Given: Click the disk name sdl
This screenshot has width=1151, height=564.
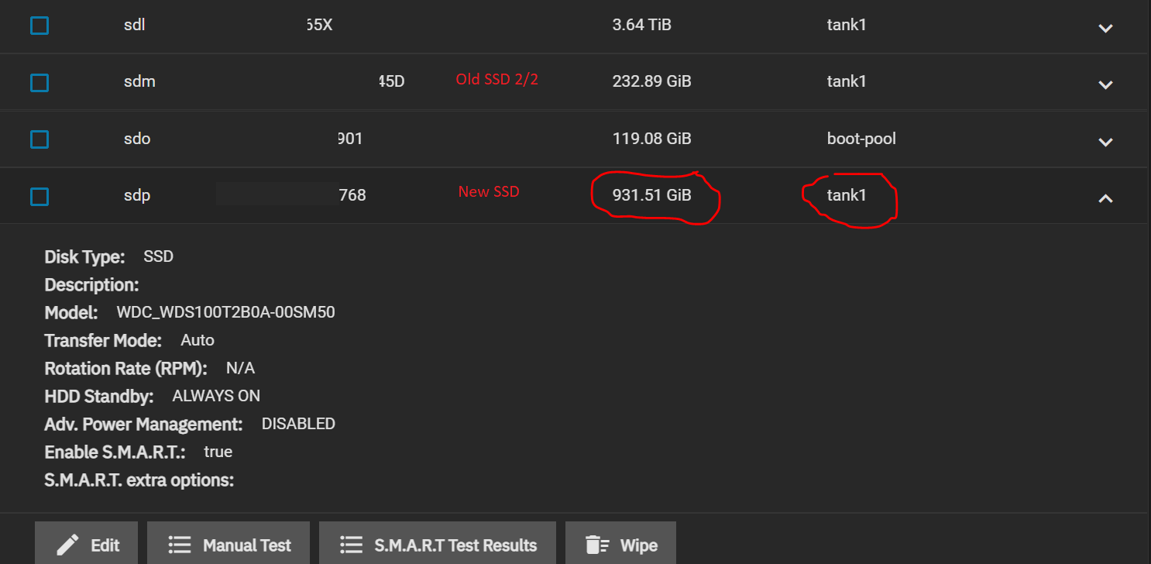Looking at the screenshot, I should tap(135, 25).
